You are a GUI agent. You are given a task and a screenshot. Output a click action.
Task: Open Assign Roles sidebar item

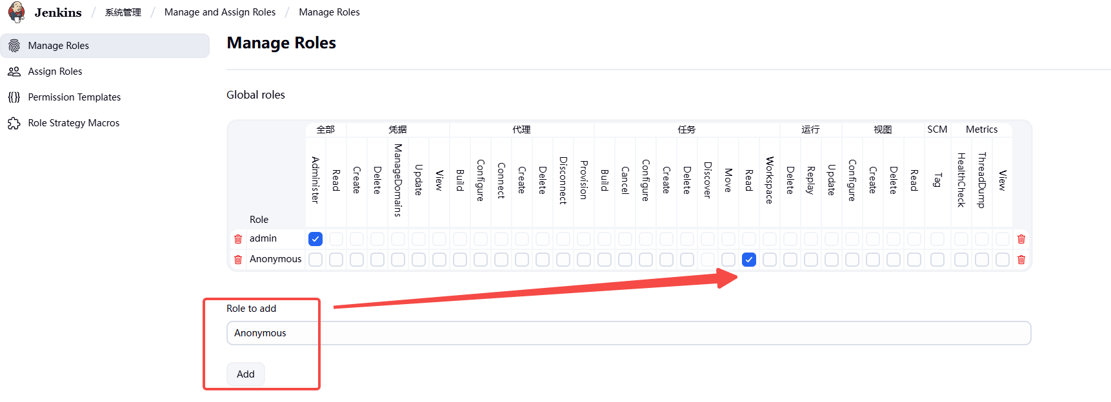point(55,72)
